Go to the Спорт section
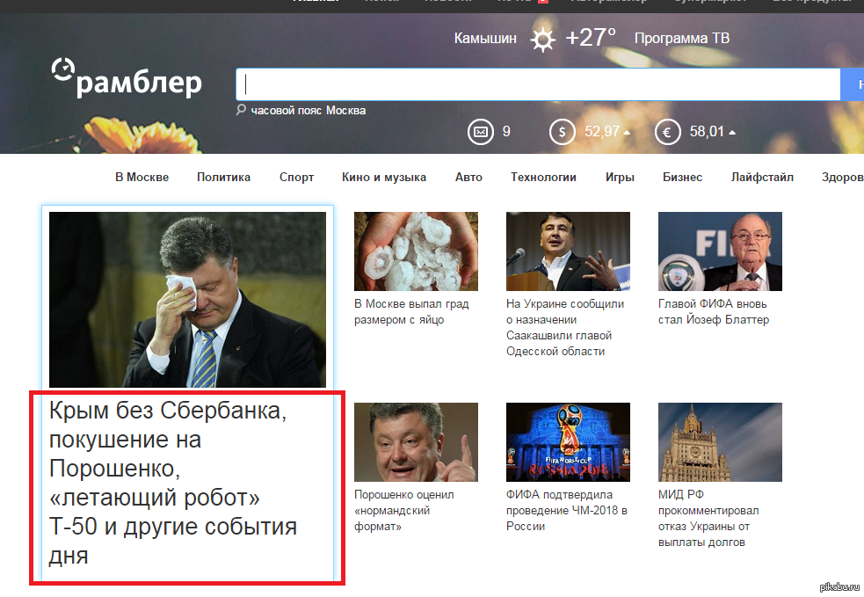Screen dimensions: 864x597 click(x=296, y=177)
